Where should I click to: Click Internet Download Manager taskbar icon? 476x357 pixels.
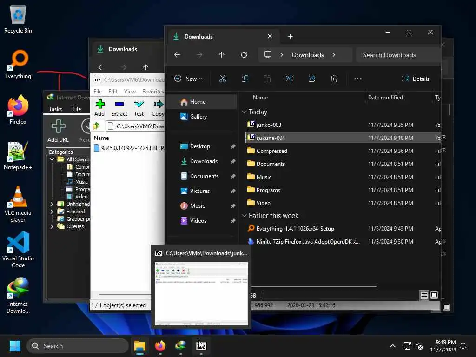pos(181,346)
